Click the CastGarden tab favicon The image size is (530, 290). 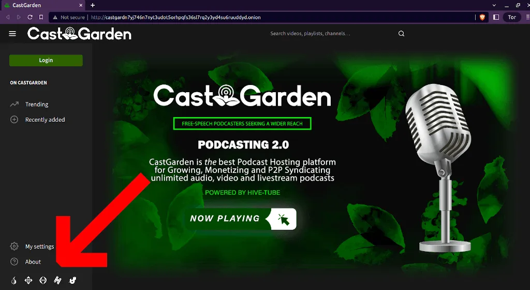click(x=7, y=5)
